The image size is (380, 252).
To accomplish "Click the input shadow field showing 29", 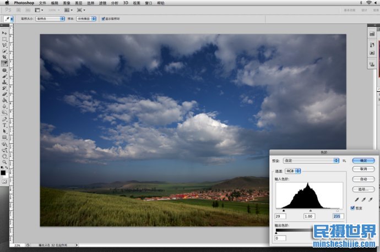I will click(x=280, y=216).
